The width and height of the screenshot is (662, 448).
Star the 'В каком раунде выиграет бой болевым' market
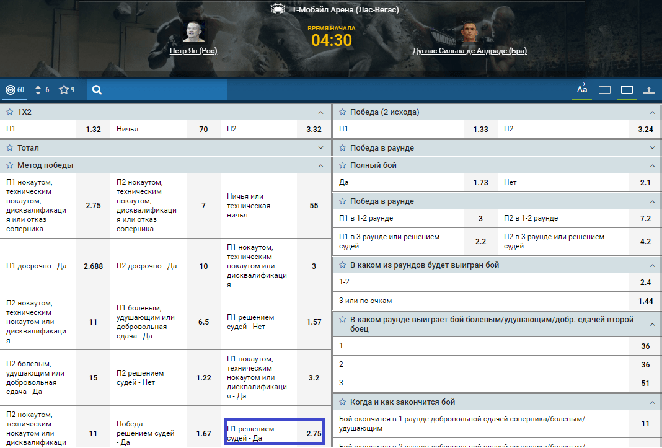pyautogui.click(x=342, y=320)
